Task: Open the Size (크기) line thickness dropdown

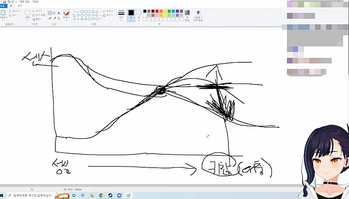Action: 121,15
